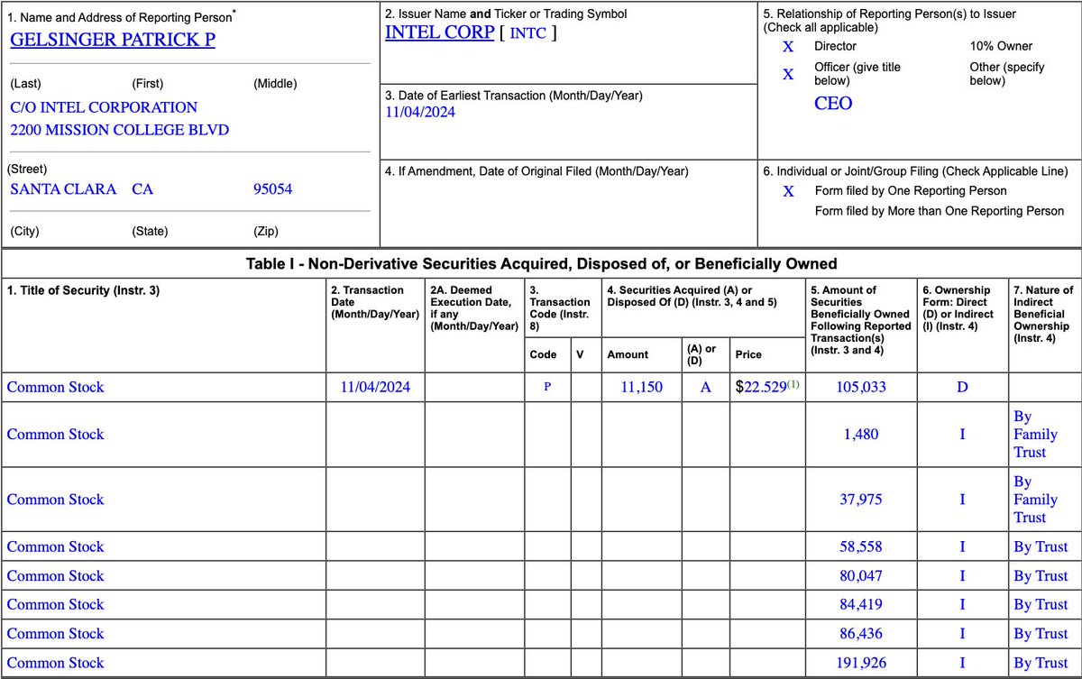
Task: Select the 1,480 shares value
Action: click(861, 434)
